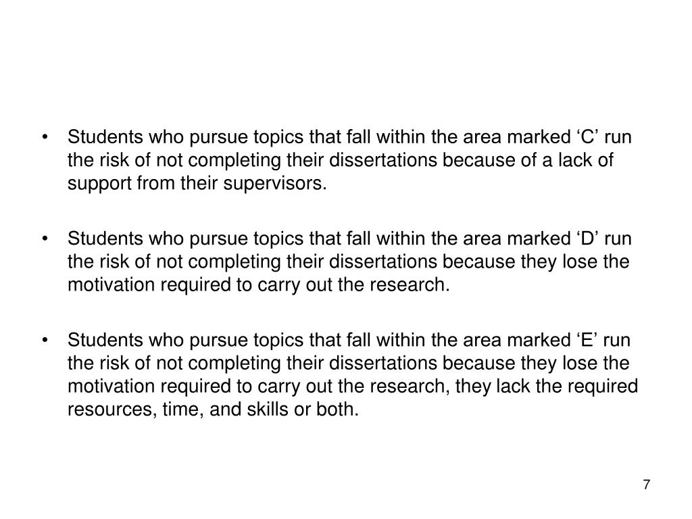This screenshot has height=519, width=692.
Task: Click the bullet marker of the 'E' paragraph
Action: pyautogui.click(x=45, y=341)
